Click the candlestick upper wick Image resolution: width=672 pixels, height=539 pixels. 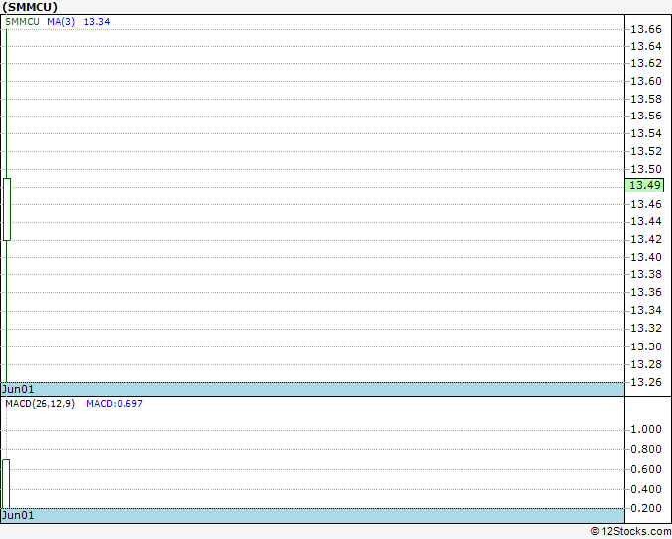tap(7, 104)
